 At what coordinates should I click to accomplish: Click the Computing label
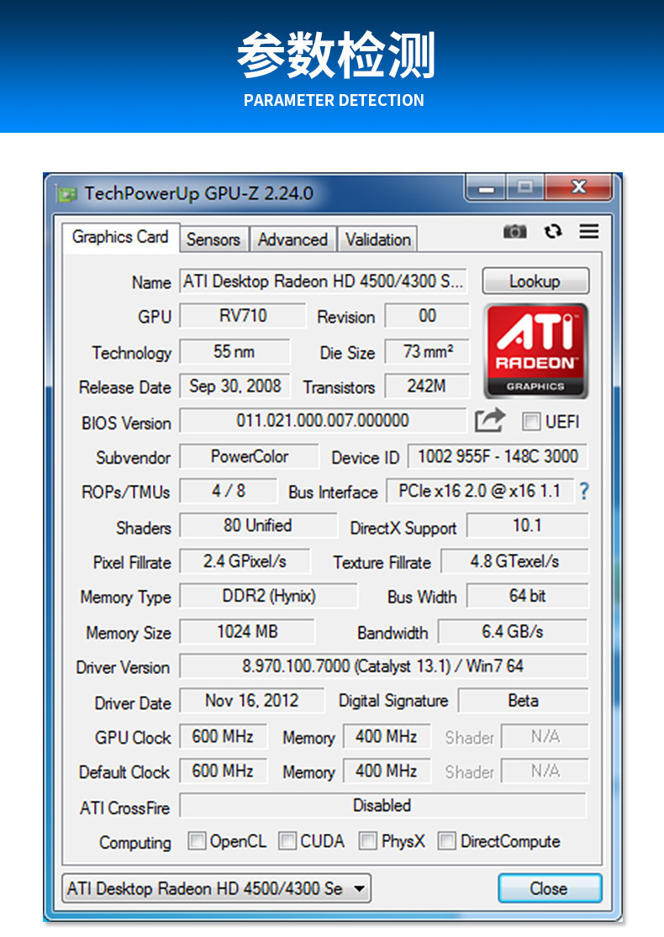pos(135,843)
